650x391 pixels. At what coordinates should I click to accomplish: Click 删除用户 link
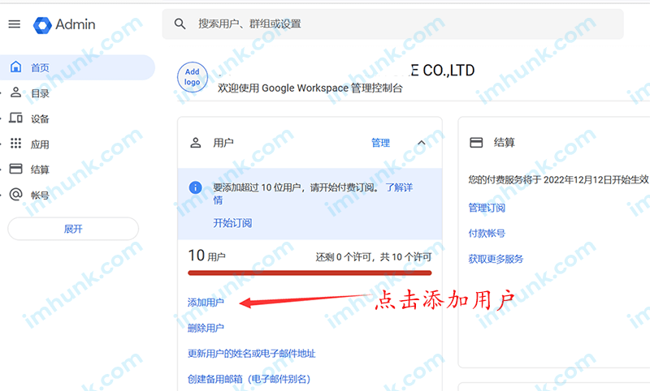pos(206,328)
